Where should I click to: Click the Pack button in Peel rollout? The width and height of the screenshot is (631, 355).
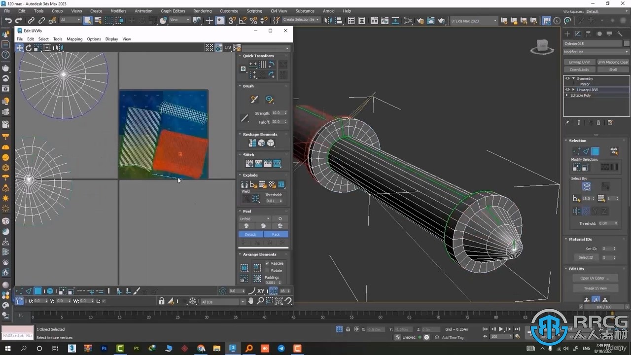point(276,234)
